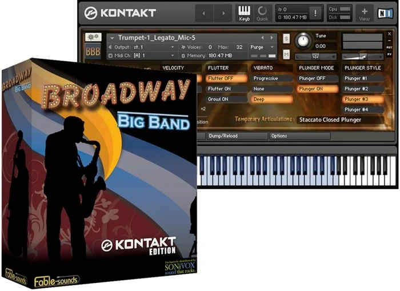
Task: Click the purge status indicator bars
Action: coord(263,55)
